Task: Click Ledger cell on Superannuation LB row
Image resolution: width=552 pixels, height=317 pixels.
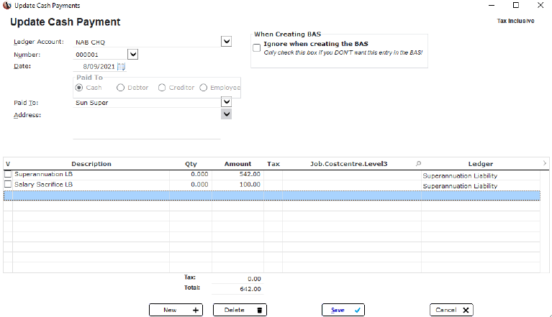Action: coord(481,175)
